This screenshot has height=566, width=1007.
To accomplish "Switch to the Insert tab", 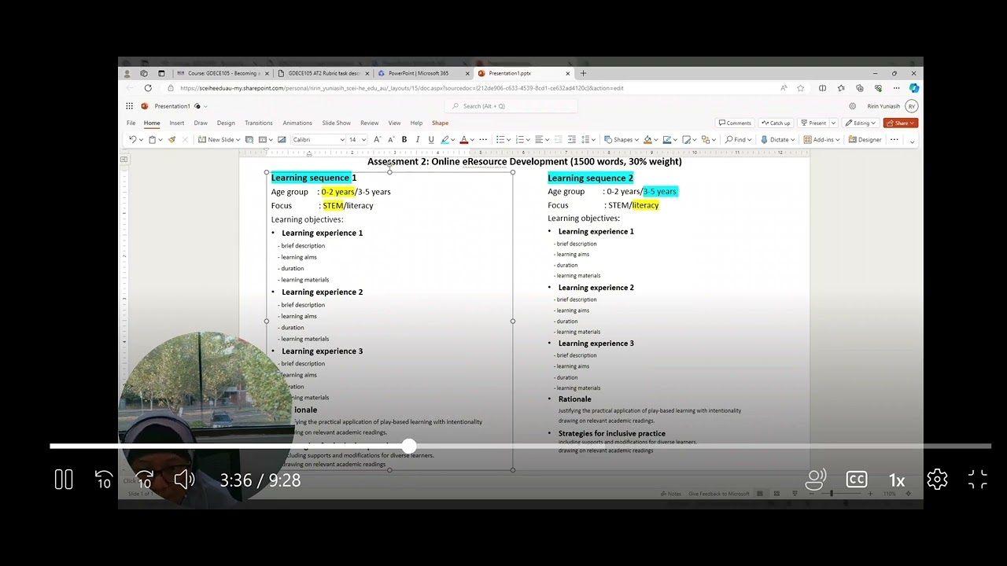I will coord(177,123).
